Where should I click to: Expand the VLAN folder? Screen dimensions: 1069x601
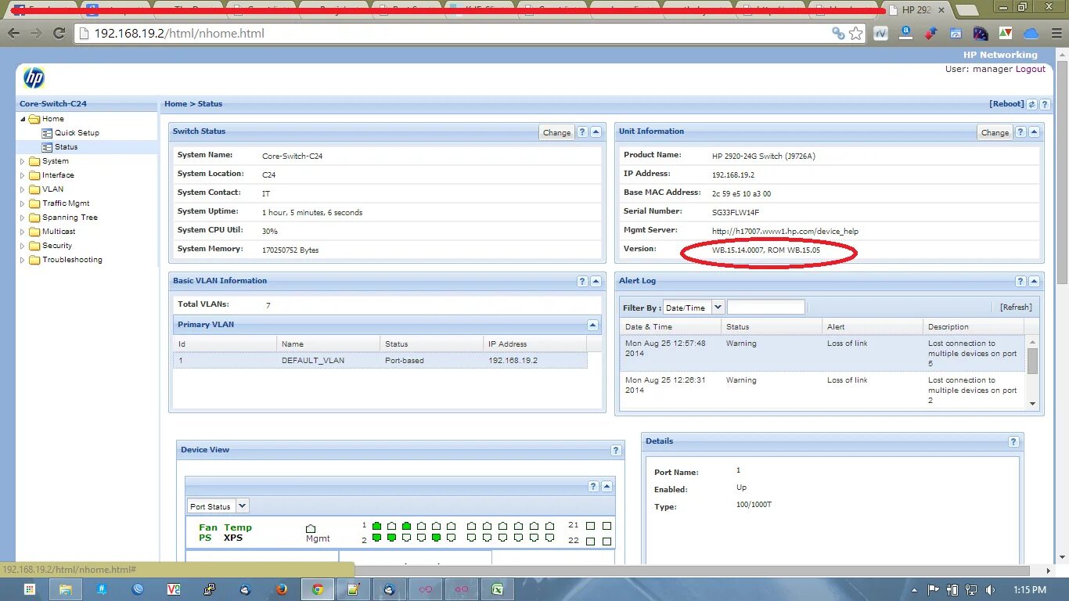[23, 189]
